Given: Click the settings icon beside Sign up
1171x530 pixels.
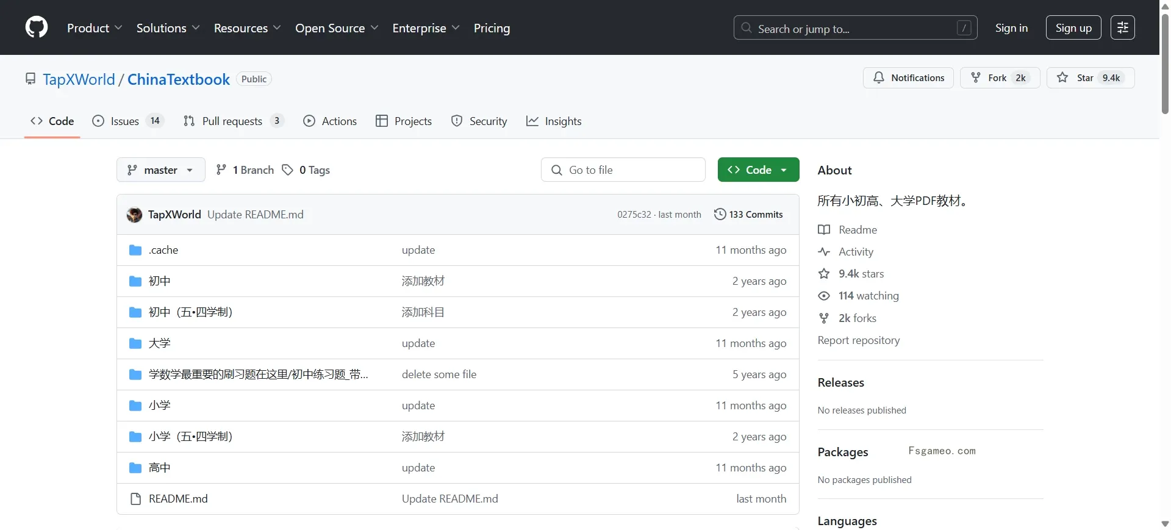Looking at the screenshot, I should [1122, 27].
